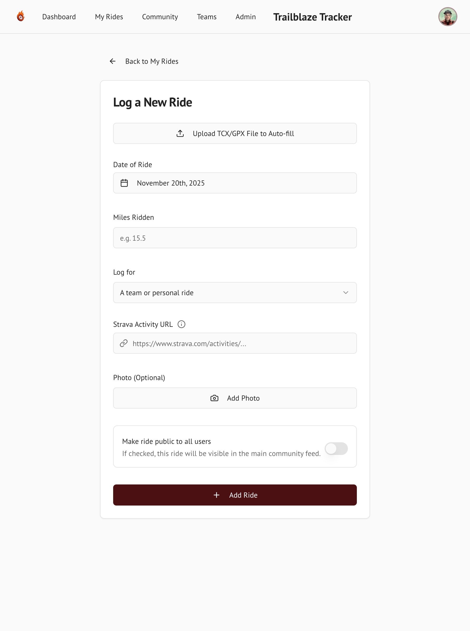470x631 pixels.
Task: Click the flame logo icon
Action: pos(21,17)
